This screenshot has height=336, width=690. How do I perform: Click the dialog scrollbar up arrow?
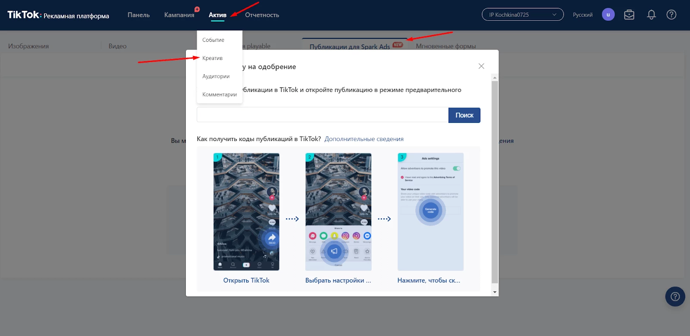coord(495,78)
